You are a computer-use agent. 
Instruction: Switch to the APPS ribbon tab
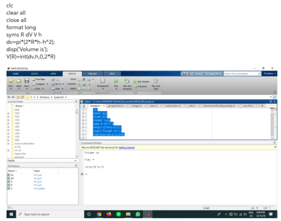point(53,73)
